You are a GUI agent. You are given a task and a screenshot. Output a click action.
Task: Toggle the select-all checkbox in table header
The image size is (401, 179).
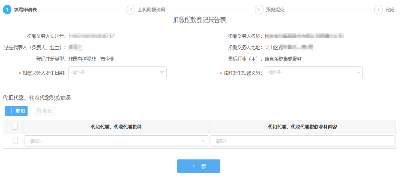pos(15,127)
